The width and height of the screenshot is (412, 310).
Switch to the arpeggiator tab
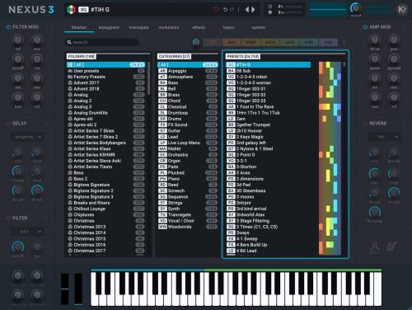[109, 27]
